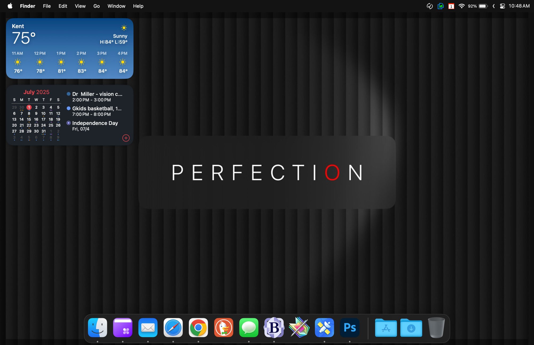Open Google Chrome in the dock
This screenshot has height=345, width=534.
pos(198,327)
